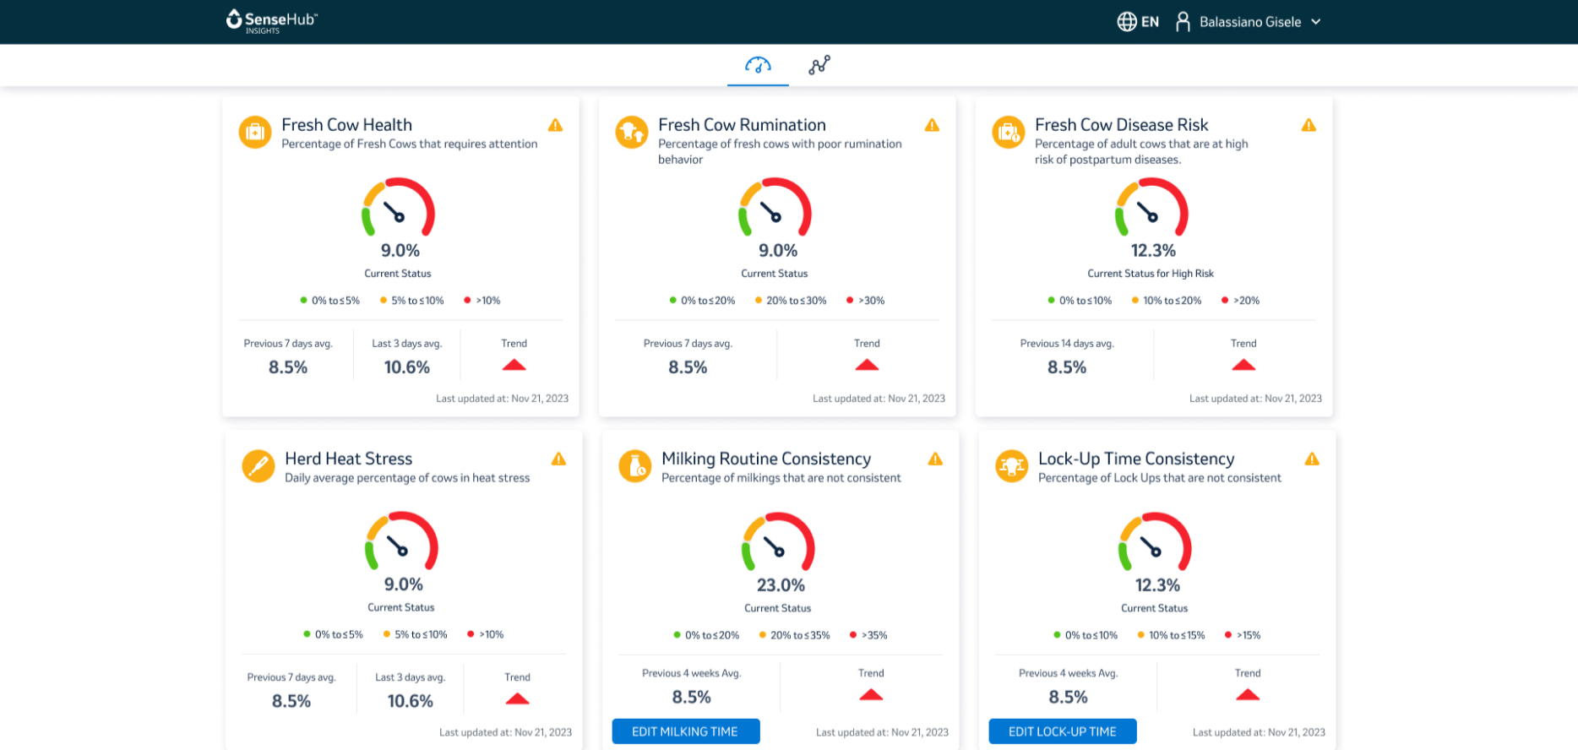
Task: Switch to the dashboard gauge tab
Action: 758,65
